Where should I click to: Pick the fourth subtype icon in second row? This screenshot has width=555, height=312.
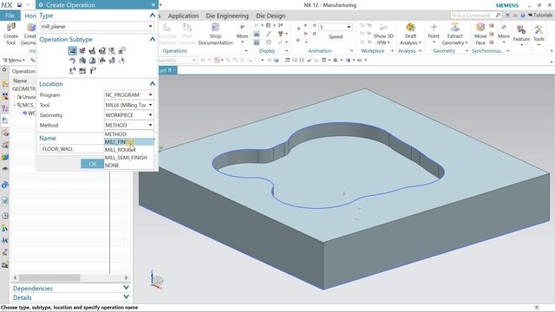pos(102,61)
